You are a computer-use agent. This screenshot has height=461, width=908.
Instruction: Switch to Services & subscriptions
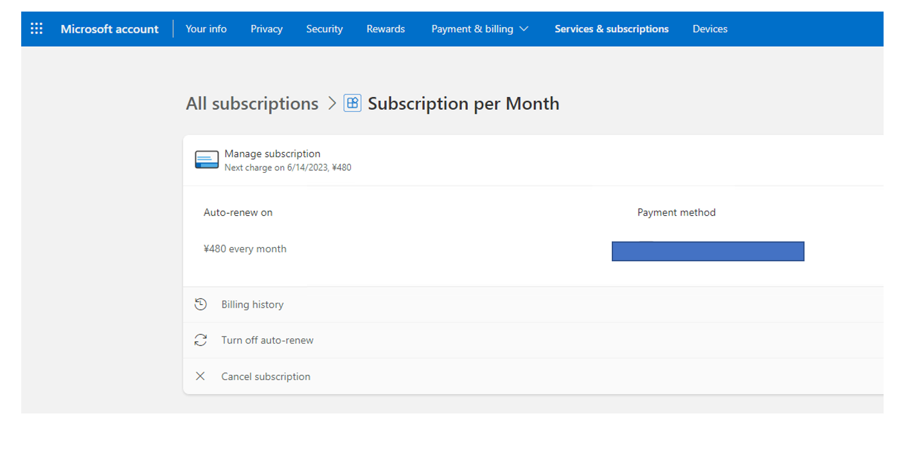[x=611, y=28]
